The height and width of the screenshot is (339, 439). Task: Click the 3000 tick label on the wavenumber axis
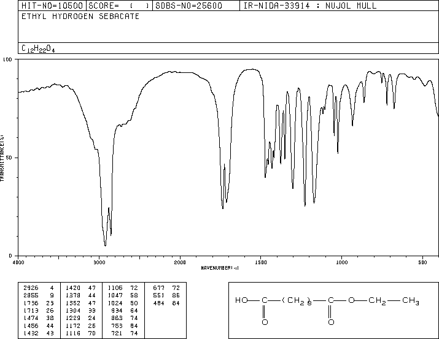pos(99,262)
